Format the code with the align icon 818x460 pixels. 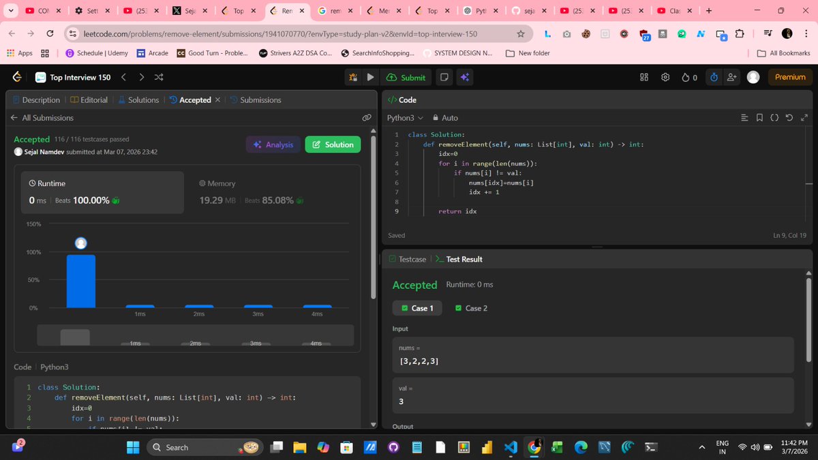pos(745,118)
